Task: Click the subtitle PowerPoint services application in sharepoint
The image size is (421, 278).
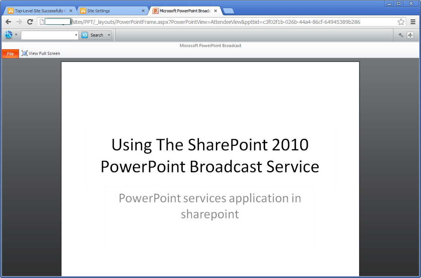Action: 210,206
